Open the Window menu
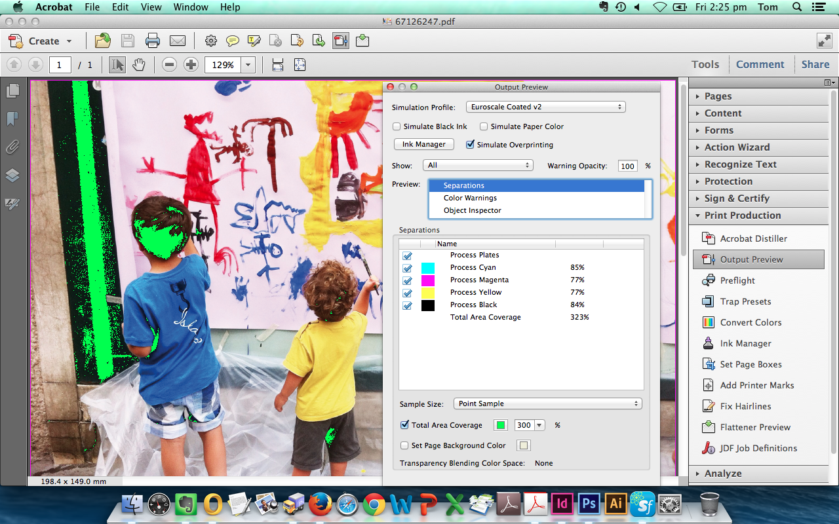This screenshot has width=839, height=524. (191, 7)
